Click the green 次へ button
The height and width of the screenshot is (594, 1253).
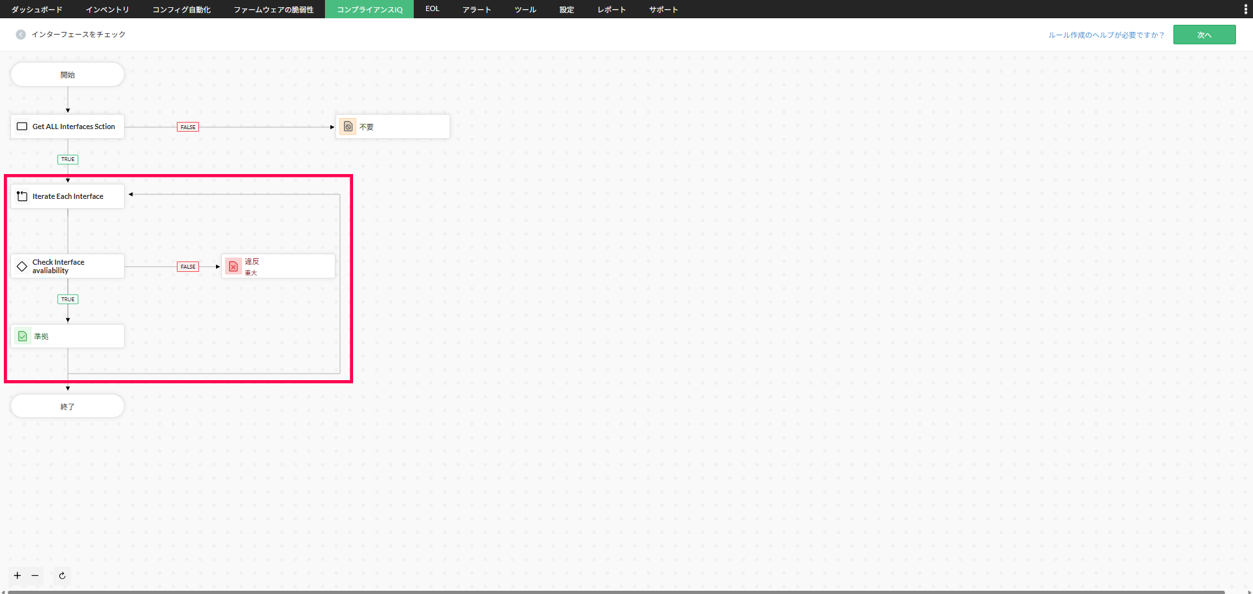point(1204,35)
